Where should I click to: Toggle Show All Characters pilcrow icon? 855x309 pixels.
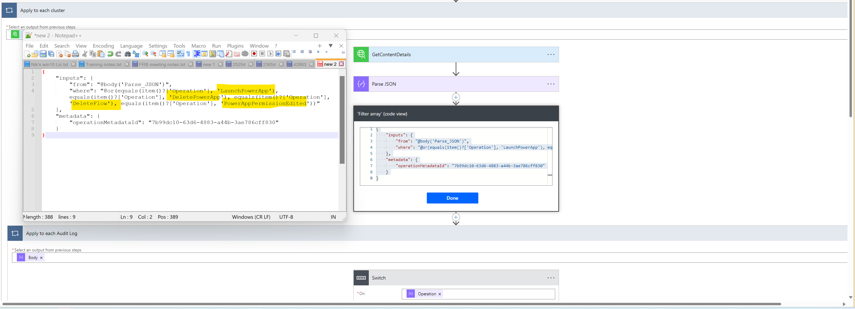(x=188, y=54)
